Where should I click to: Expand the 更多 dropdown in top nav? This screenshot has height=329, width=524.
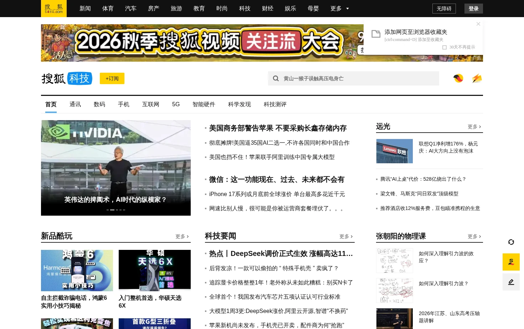coord(340,9)
